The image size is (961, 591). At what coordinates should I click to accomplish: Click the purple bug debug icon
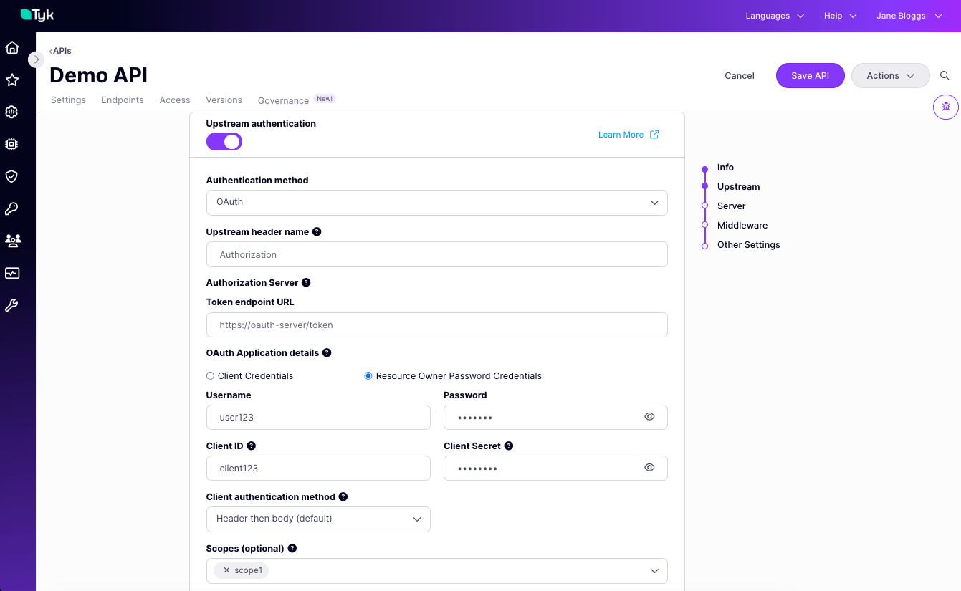coord(946,107)
